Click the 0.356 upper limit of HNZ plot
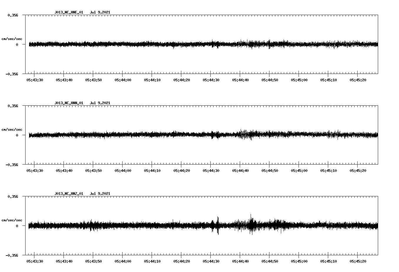399x272 pixels. click(13, 196)
